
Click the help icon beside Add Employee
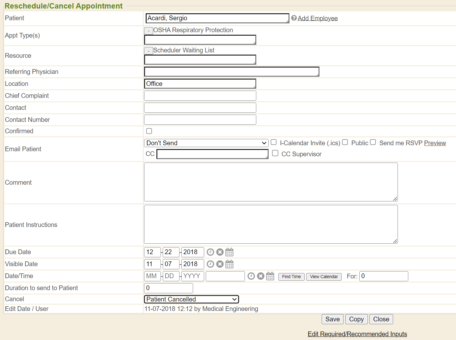coord(294,18)
